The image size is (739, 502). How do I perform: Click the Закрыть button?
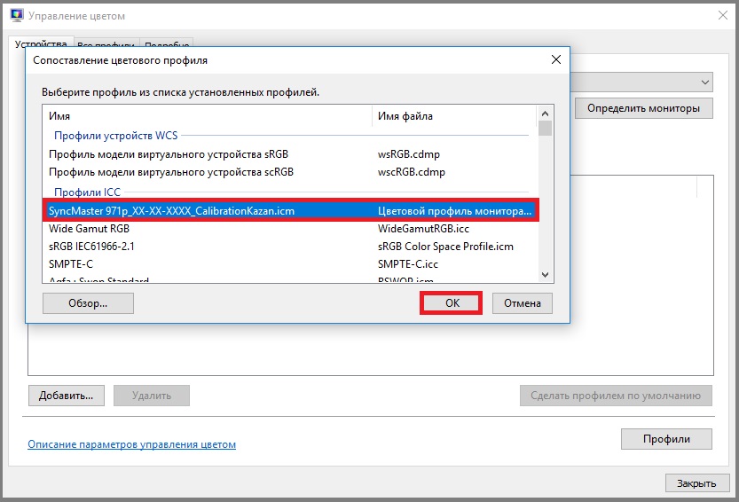coord(696,483)
